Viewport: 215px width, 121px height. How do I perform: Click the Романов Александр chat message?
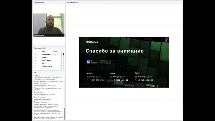(x=48, y=89)
